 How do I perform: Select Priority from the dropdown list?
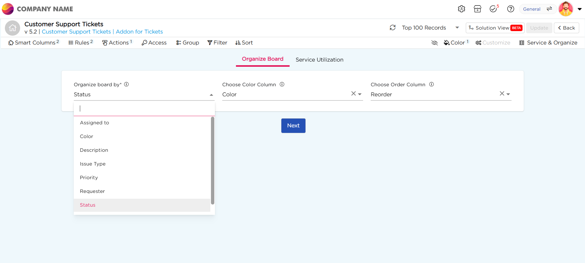point(89,177)
